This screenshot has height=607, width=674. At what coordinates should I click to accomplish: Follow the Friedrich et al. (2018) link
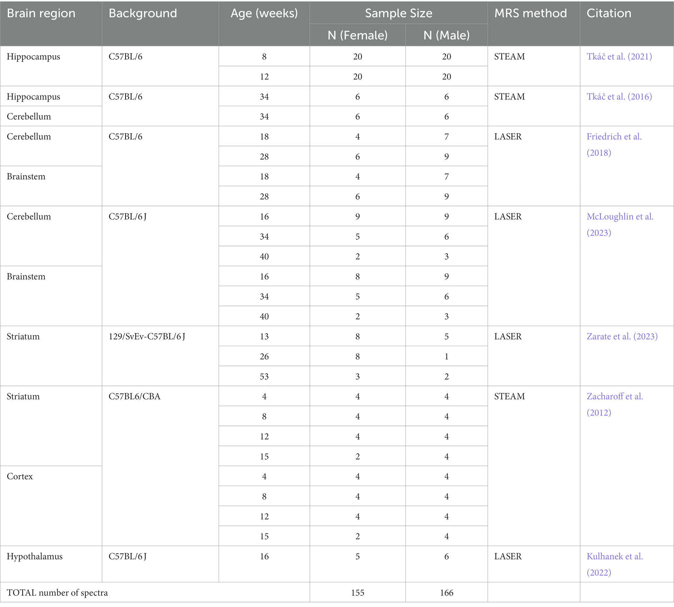614,145
